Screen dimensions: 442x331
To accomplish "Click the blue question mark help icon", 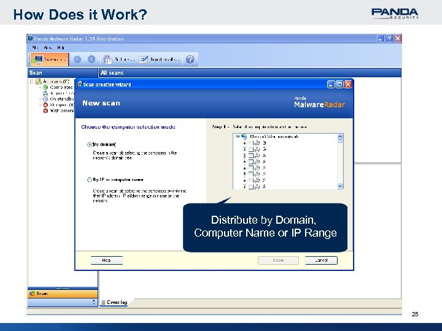I will click(x=190, y=59).
